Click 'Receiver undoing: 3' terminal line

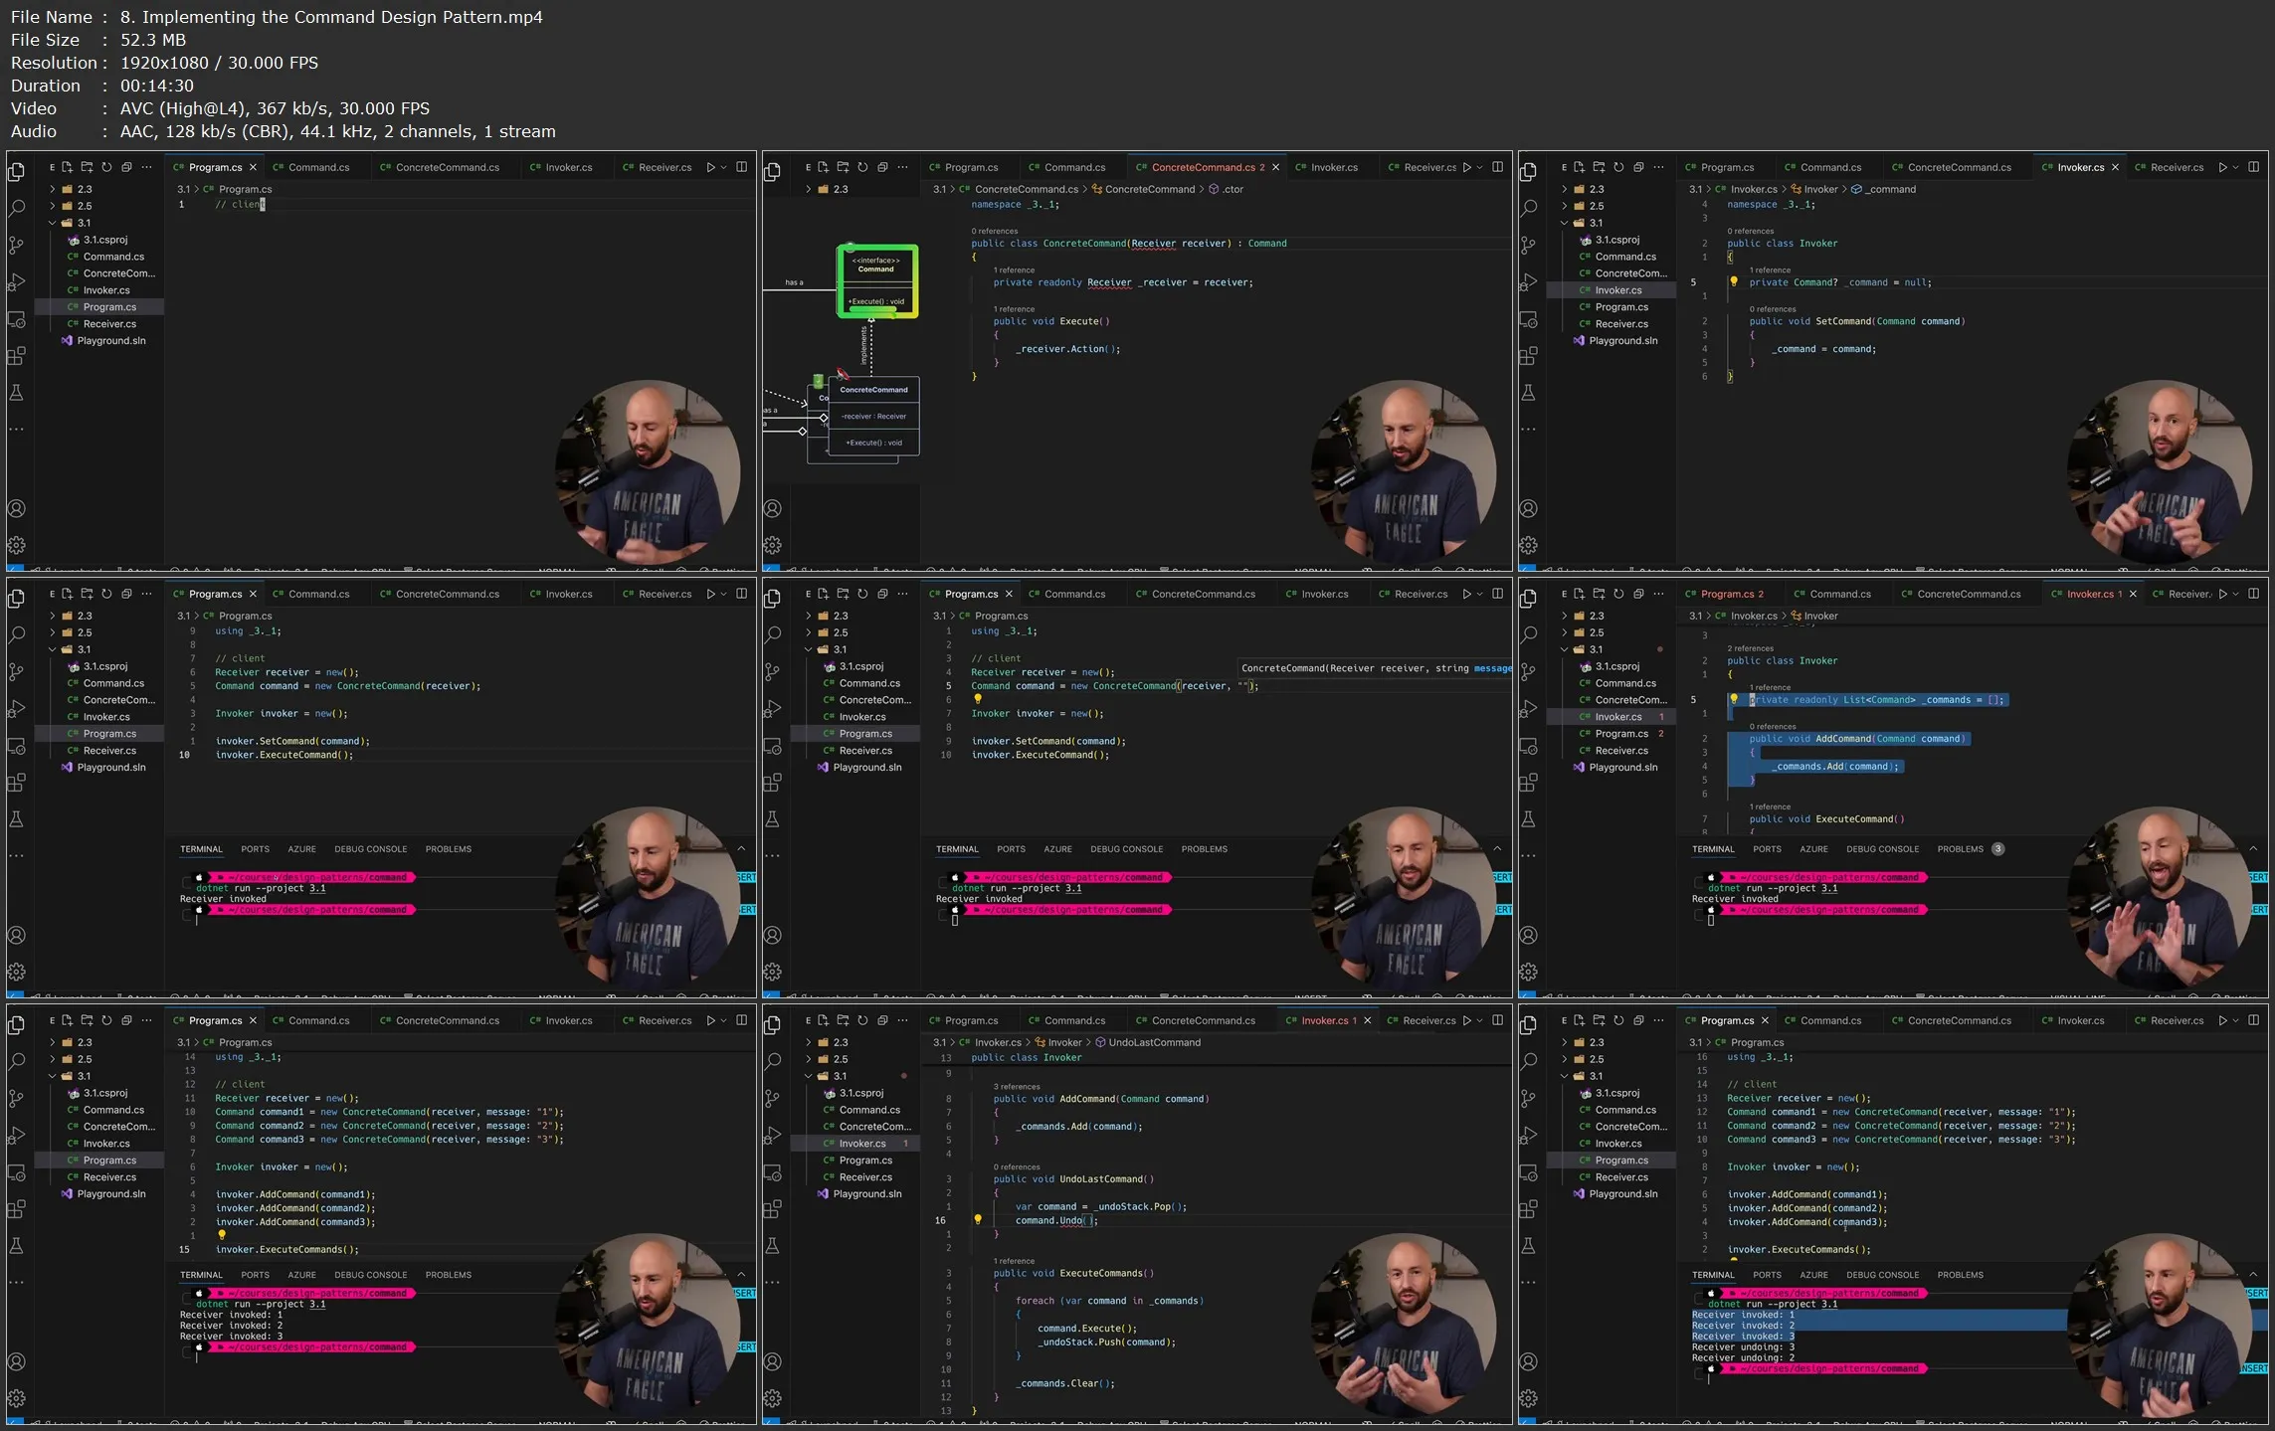coord(1744,1346)
